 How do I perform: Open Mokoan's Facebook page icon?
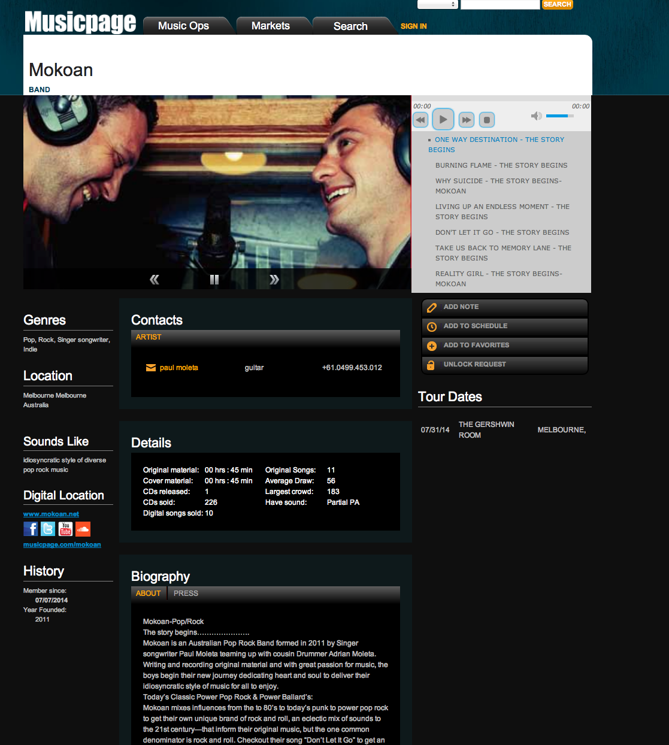coord(31,529)
